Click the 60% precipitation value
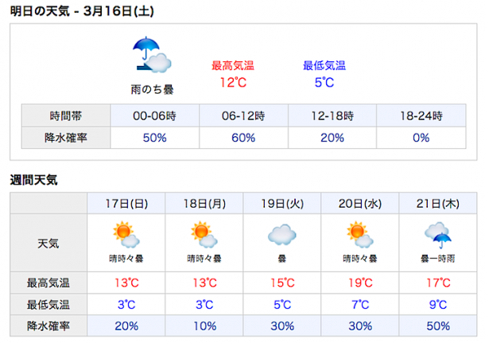This screenshot has width=485, height=343. coord(243,138)
